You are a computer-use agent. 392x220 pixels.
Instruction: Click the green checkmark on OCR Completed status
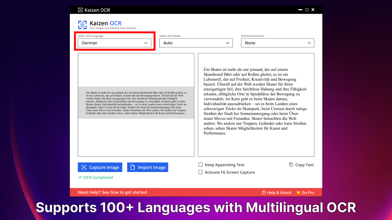point(80,177)
